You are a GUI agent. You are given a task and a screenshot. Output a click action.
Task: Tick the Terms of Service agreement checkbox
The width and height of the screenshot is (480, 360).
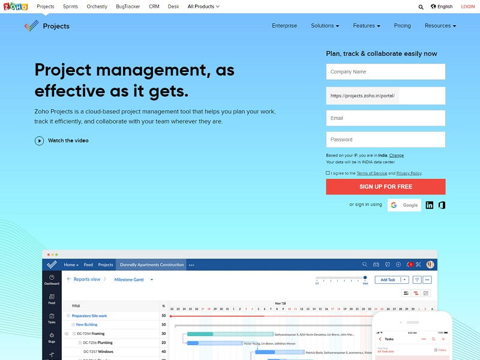328,173
